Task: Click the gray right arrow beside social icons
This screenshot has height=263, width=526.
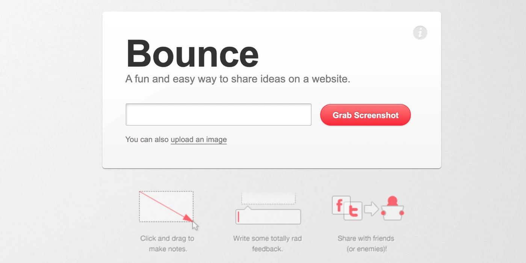Action: click(371, 209)
